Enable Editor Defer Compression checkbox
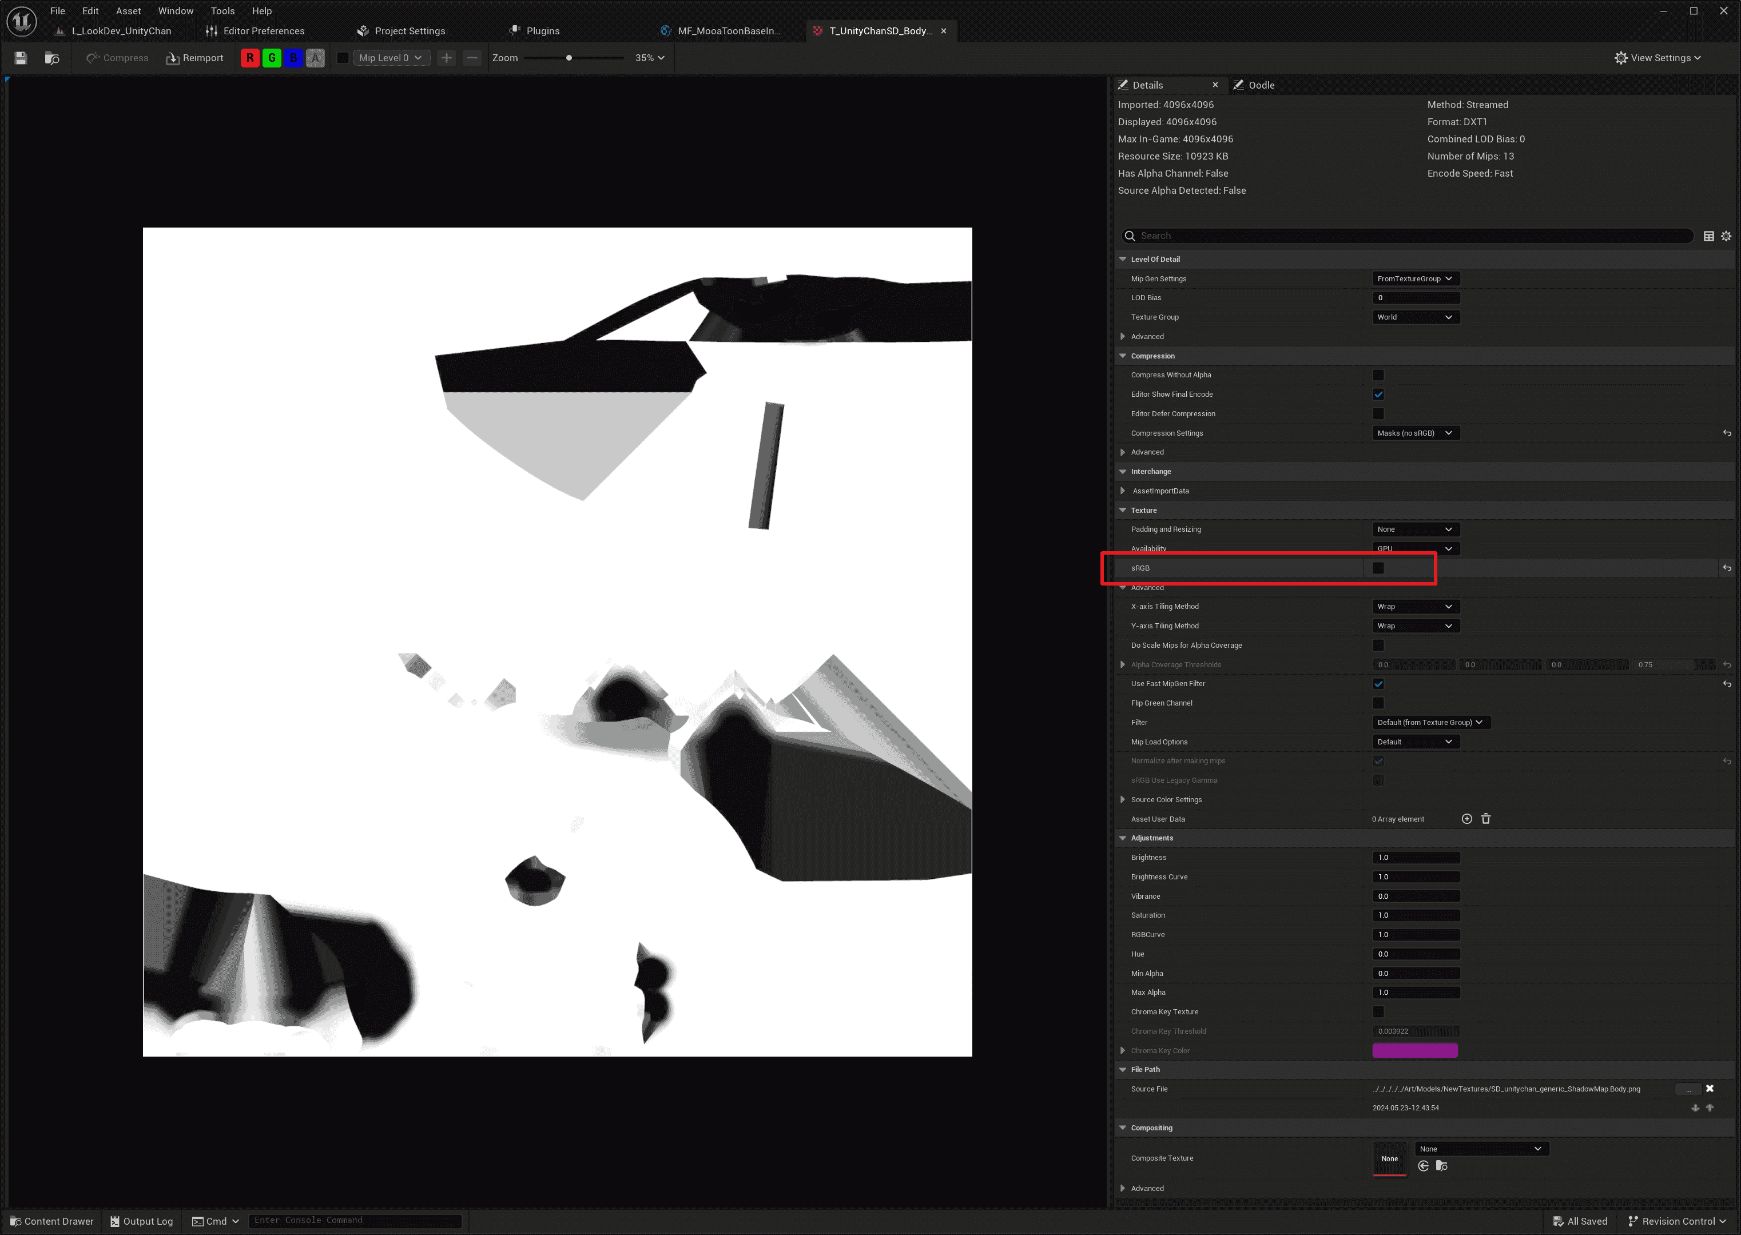1741x1235 pixels. pos(1378,414)
